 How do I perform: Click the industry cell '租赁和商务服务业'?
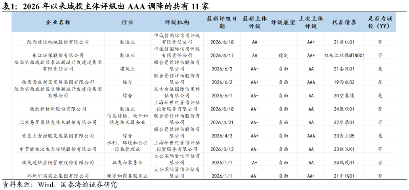coord(127,176)
